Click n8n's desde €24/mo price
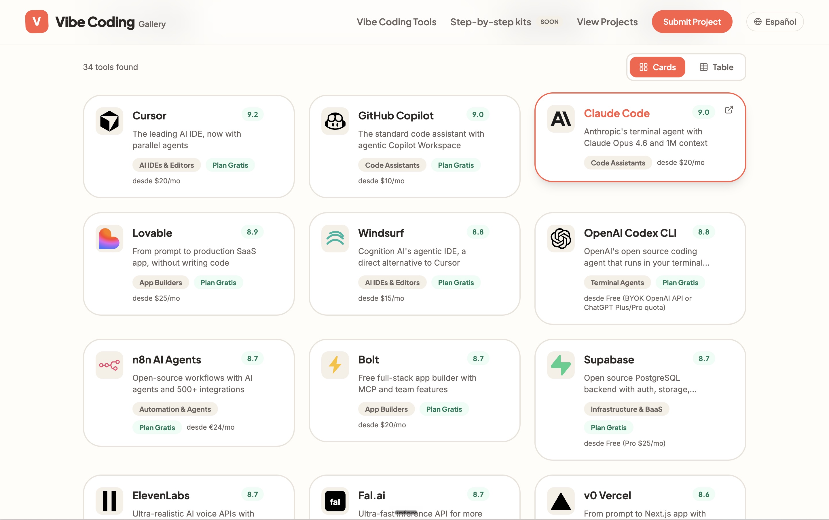The image size is (829, 520). (210, 427)
